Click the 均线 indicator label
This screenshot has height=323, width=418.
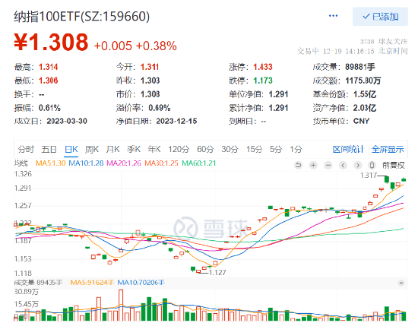[21, 163]
